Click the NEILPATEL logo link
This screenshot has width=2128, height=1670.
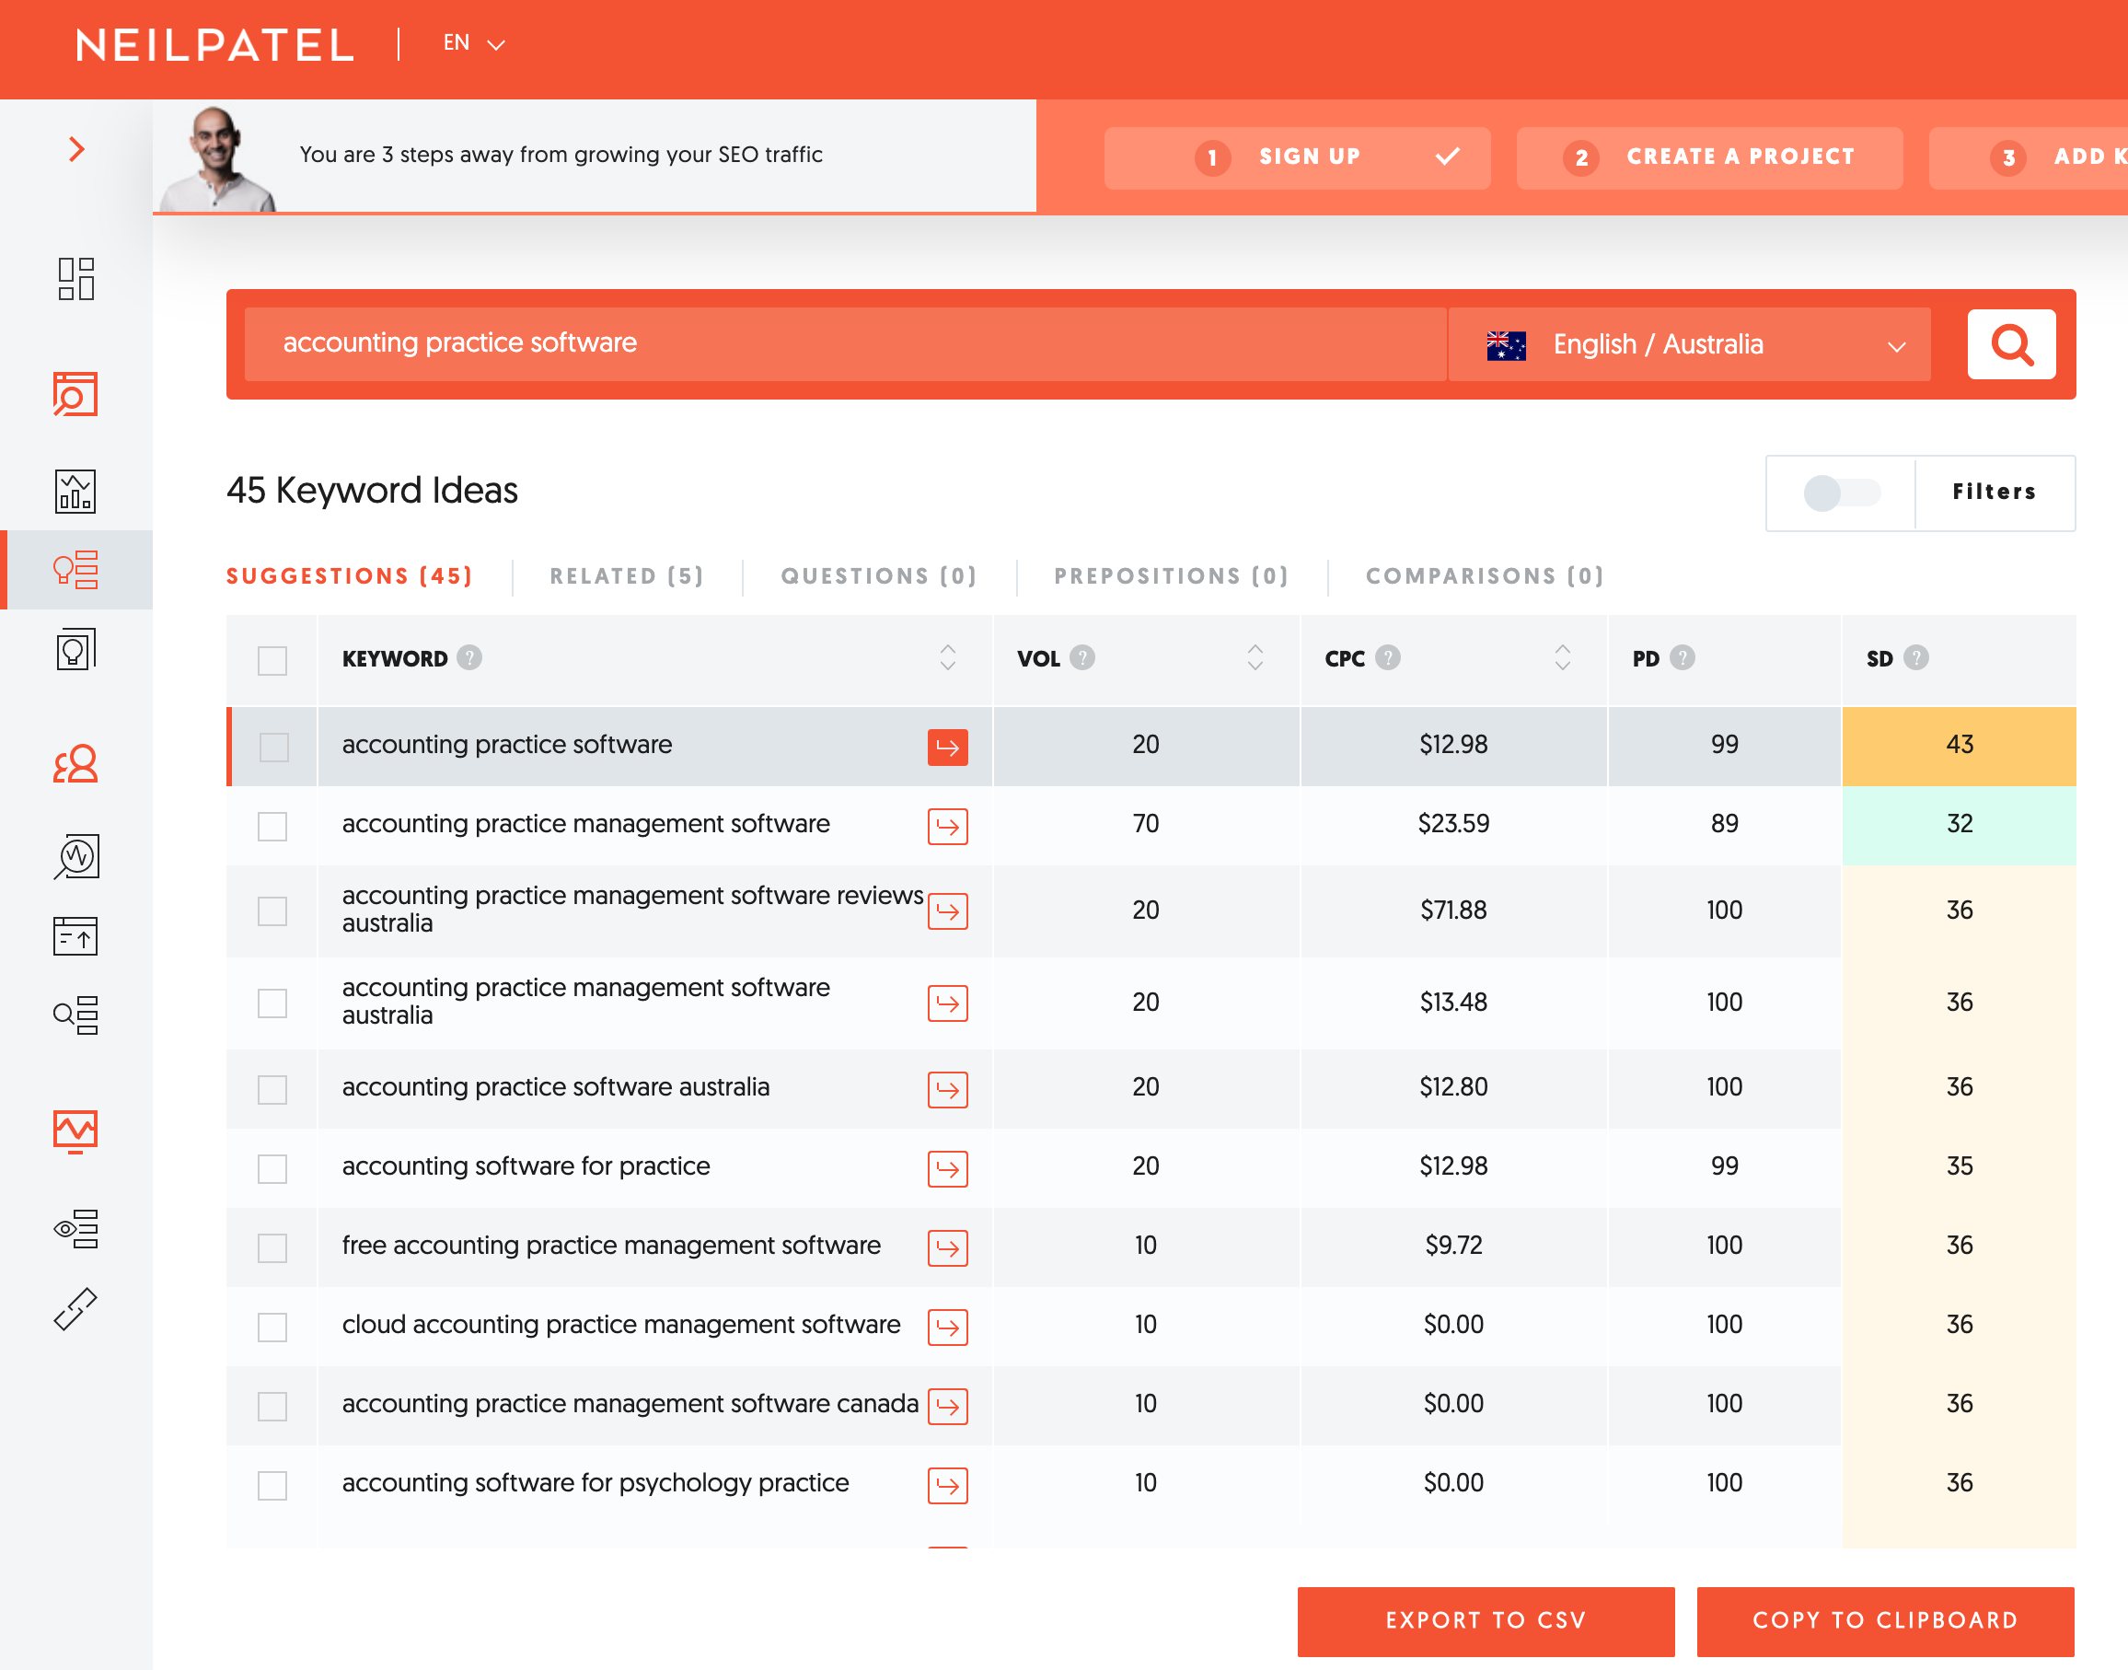215,45
